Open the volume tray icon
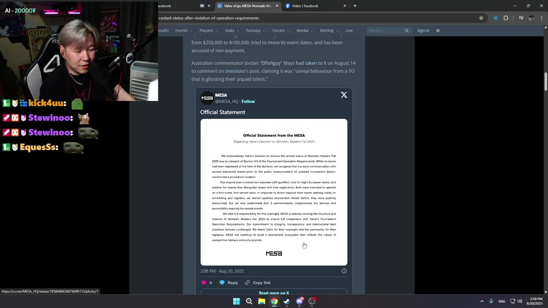 520,301
